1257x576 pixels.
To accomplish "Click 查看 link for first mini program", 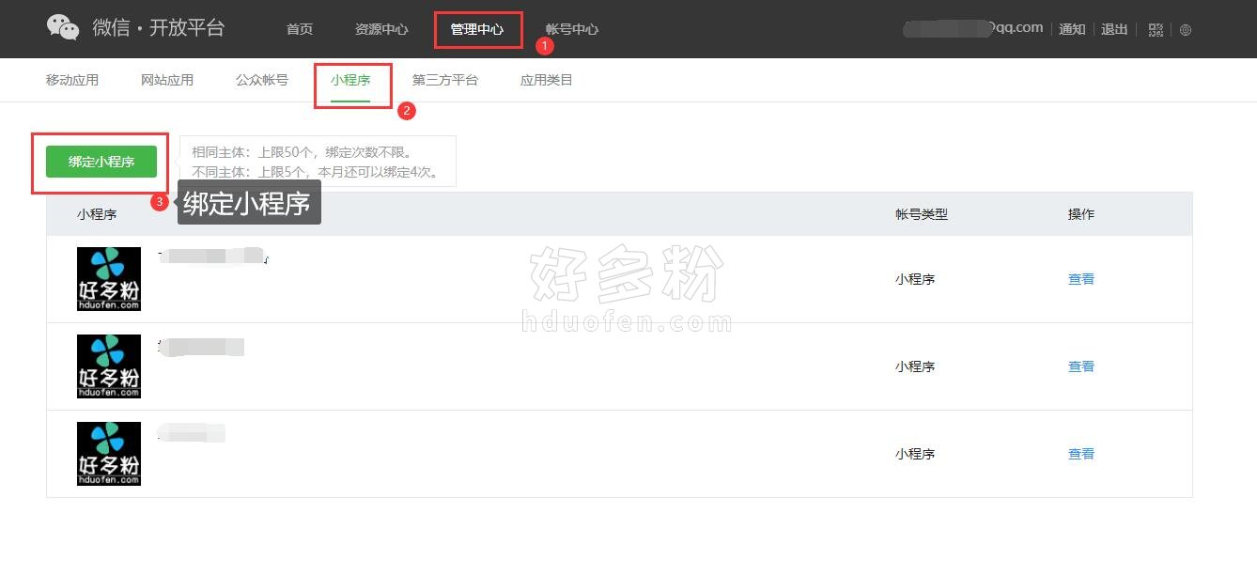I will coord(1081,279).
